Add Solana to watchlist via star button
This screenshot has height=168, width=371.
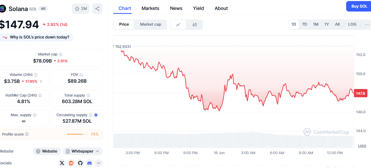pyautogui.click(x=81, y=9)
